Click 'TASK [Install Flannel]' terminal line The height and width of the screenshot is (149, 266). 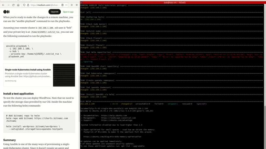click(x=171, y=45)
